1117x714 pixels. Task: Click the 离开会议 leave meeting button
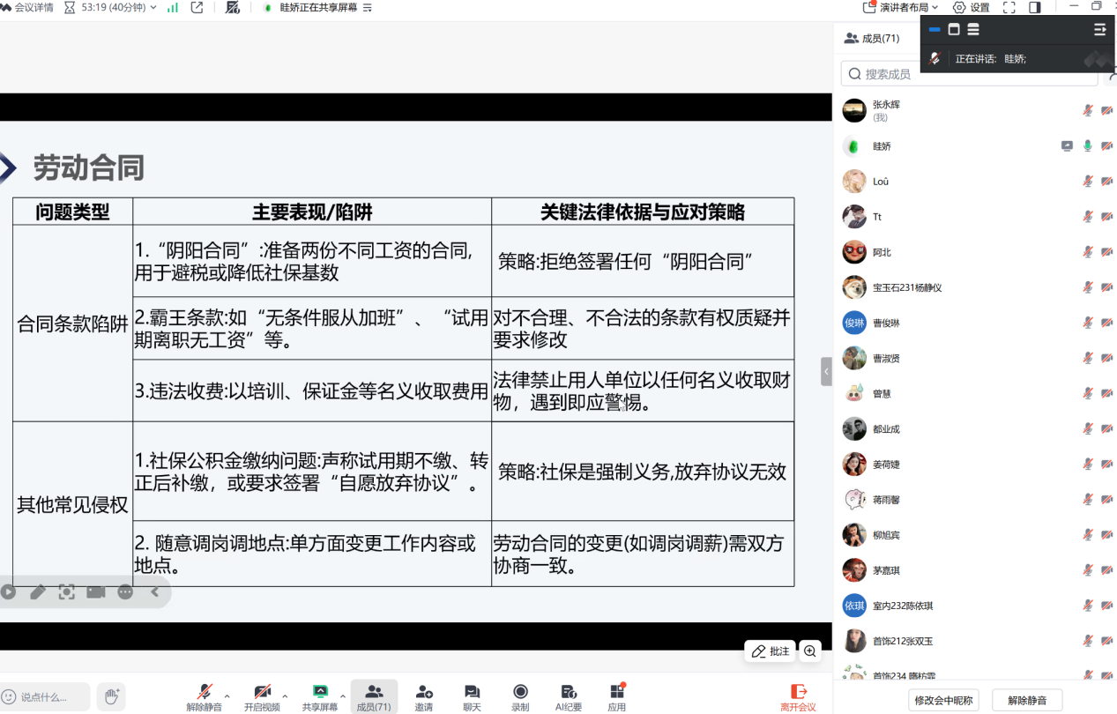tap(798, 696)
